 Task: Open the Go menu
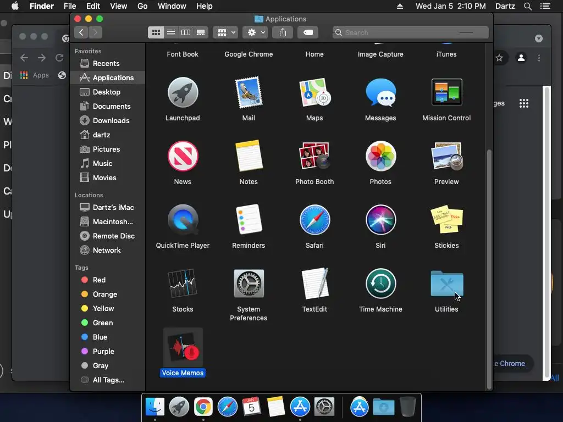(x=142, y=6)
